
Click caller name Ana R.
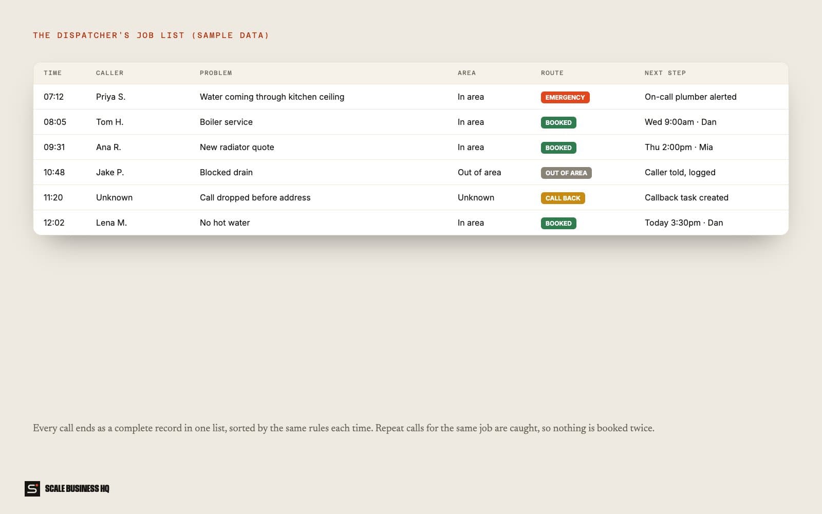click(x=108, y=147)
